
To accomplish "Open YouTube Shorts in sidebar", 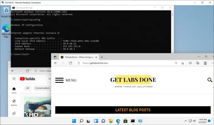I will click(x=14, y=113).
